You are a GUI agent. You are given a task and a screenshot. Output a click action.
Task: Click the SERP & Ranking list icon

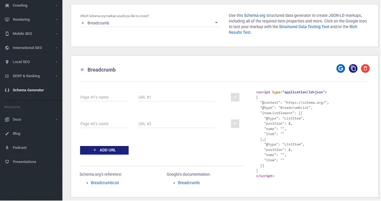tap(7, 76)
